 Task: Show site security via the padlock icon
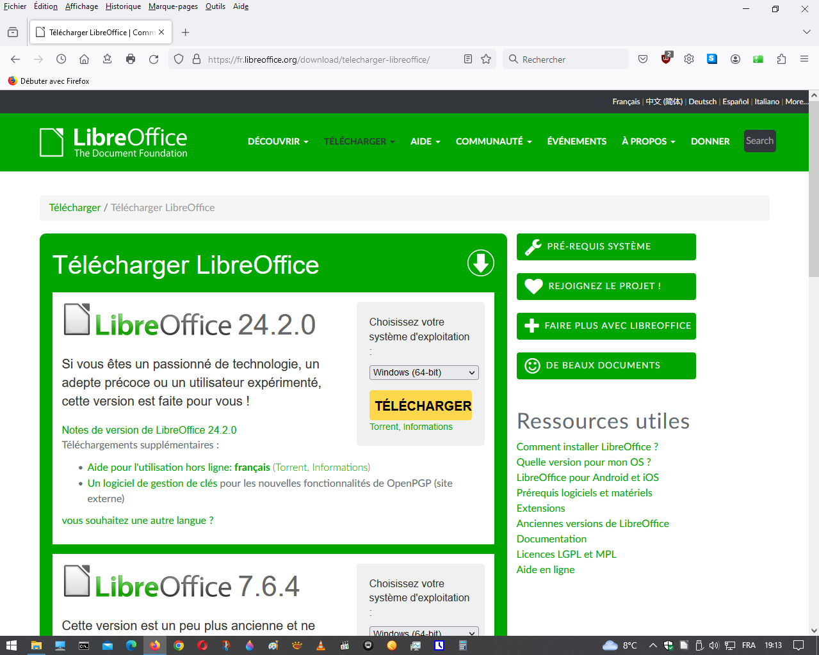pyautogui.click(x=197, y=59)
